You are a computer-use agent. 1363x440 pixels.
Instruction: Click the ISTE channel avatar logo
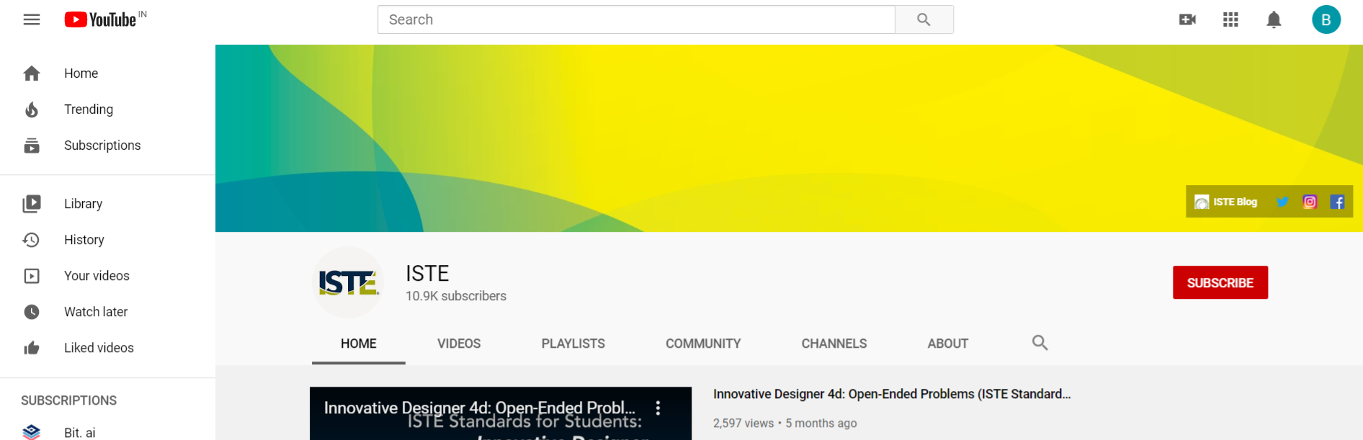[349, 282]
